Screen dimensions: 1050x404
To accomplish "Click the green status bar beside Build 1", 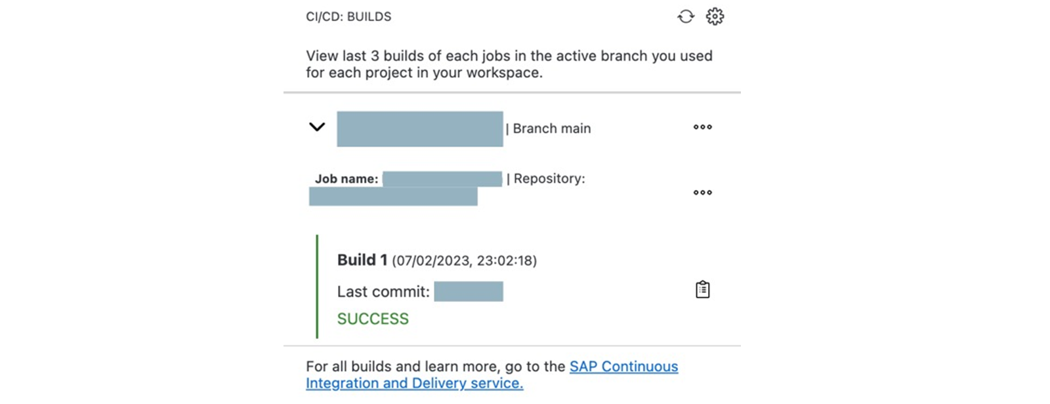I will (317, 287).
